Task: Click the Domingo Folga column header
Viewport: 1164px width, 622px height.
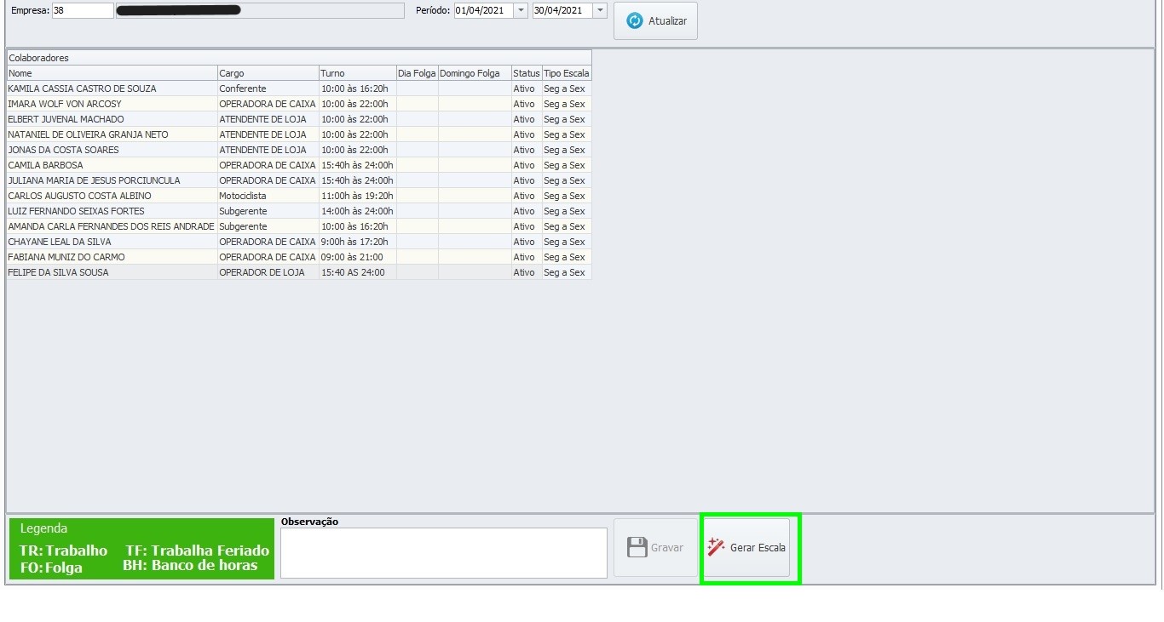Action: coord(474,73)
